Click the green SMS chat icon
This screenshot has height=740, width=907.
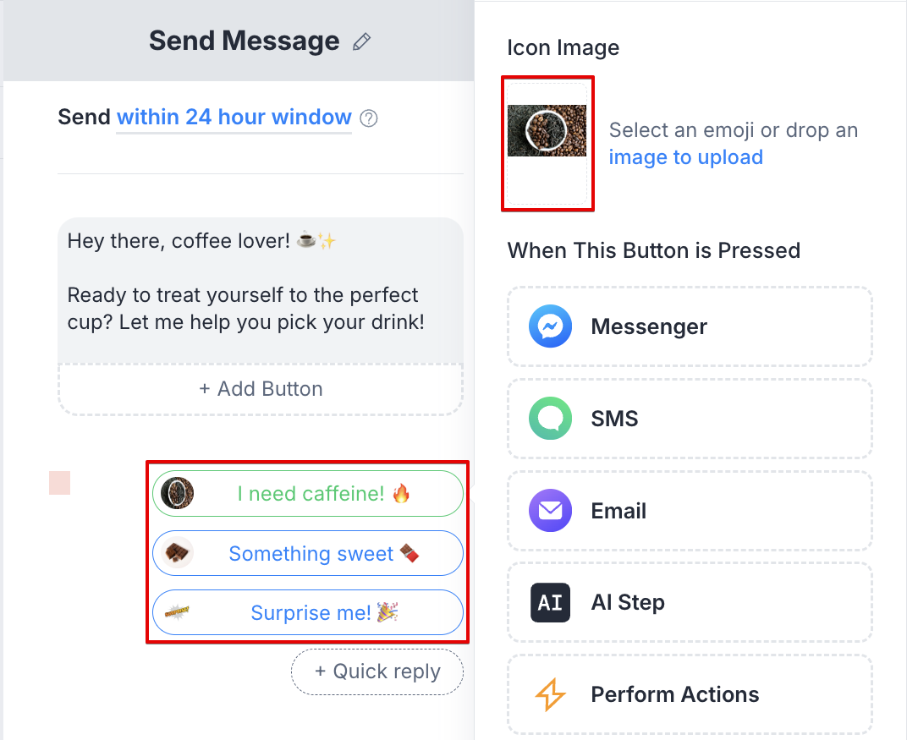[x=550, y=419]
